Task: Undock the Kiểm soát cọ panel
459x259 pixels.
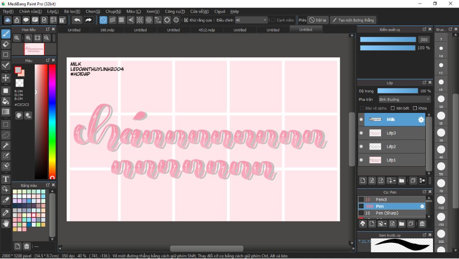Action: coord(424,29)
